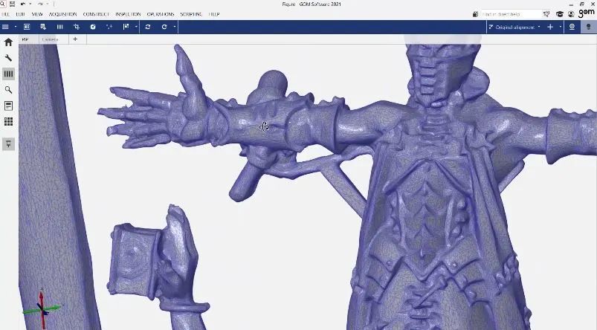Viewport: 597px width, 330px height.
Task: Click the target view icon in blue toolbar
Action: coord(572,27)
